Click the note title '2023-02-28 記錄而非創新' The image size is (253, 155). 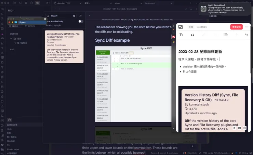pos(200,52)
